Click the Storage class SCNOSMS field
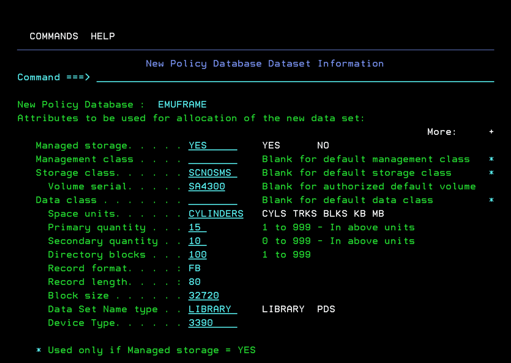 (x=212, y=173)
